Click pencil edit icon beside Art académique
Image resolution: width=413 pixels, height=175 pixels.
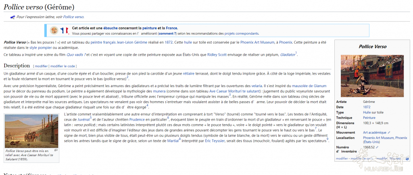389,132
